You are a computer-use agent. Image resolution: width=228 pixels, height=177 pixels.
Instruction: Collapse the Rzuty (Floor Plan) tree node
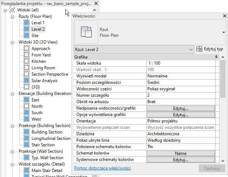(13, 16)
